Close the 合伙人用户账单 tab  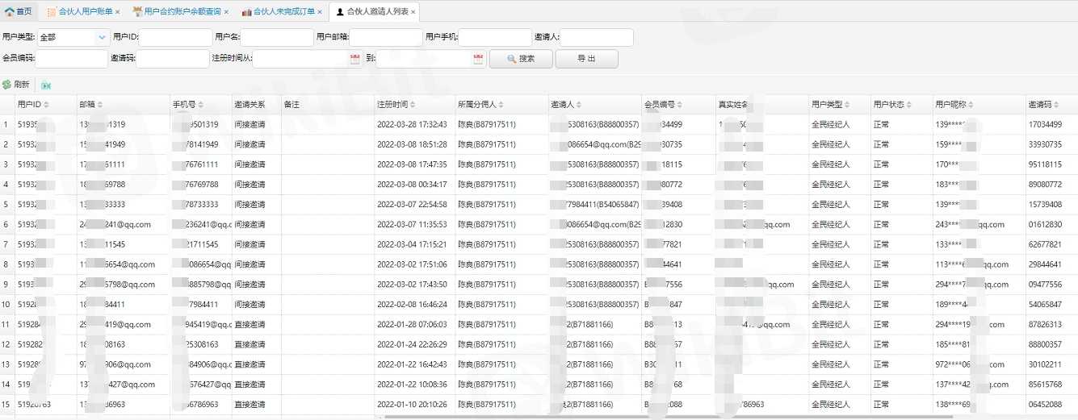tap(117, 12)
